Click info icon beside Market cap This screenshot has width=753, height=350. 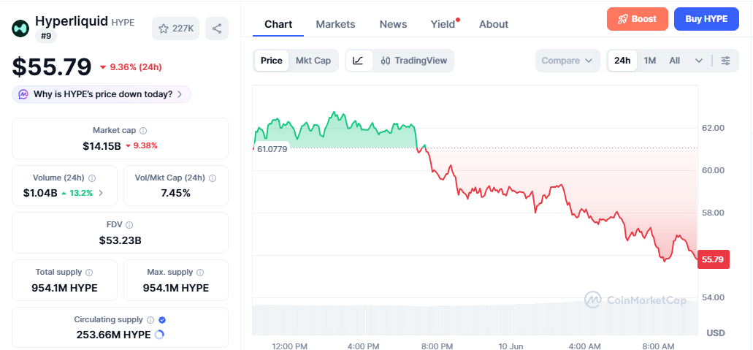[143, 130]
